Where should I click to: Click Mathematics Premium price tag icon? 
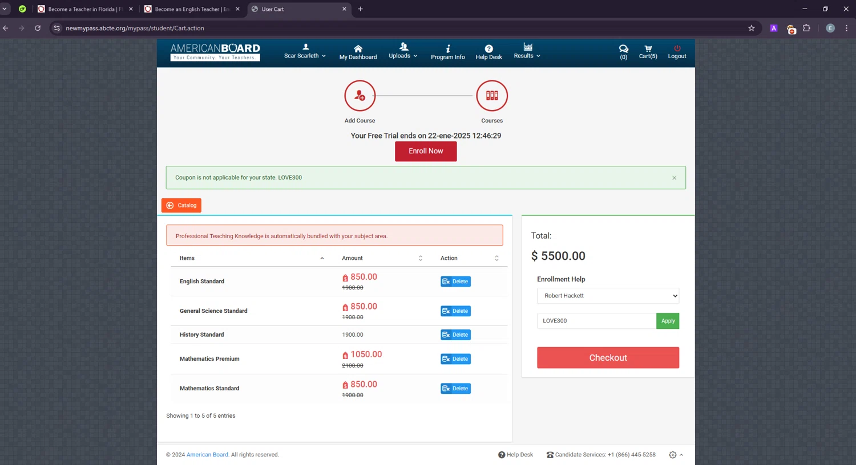(345, 355)
